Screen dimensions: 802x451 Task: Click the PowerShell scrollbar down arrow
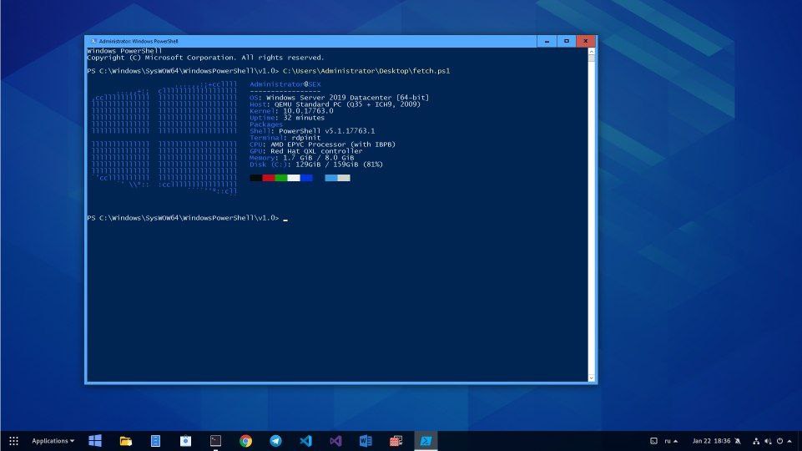(591, 378)
